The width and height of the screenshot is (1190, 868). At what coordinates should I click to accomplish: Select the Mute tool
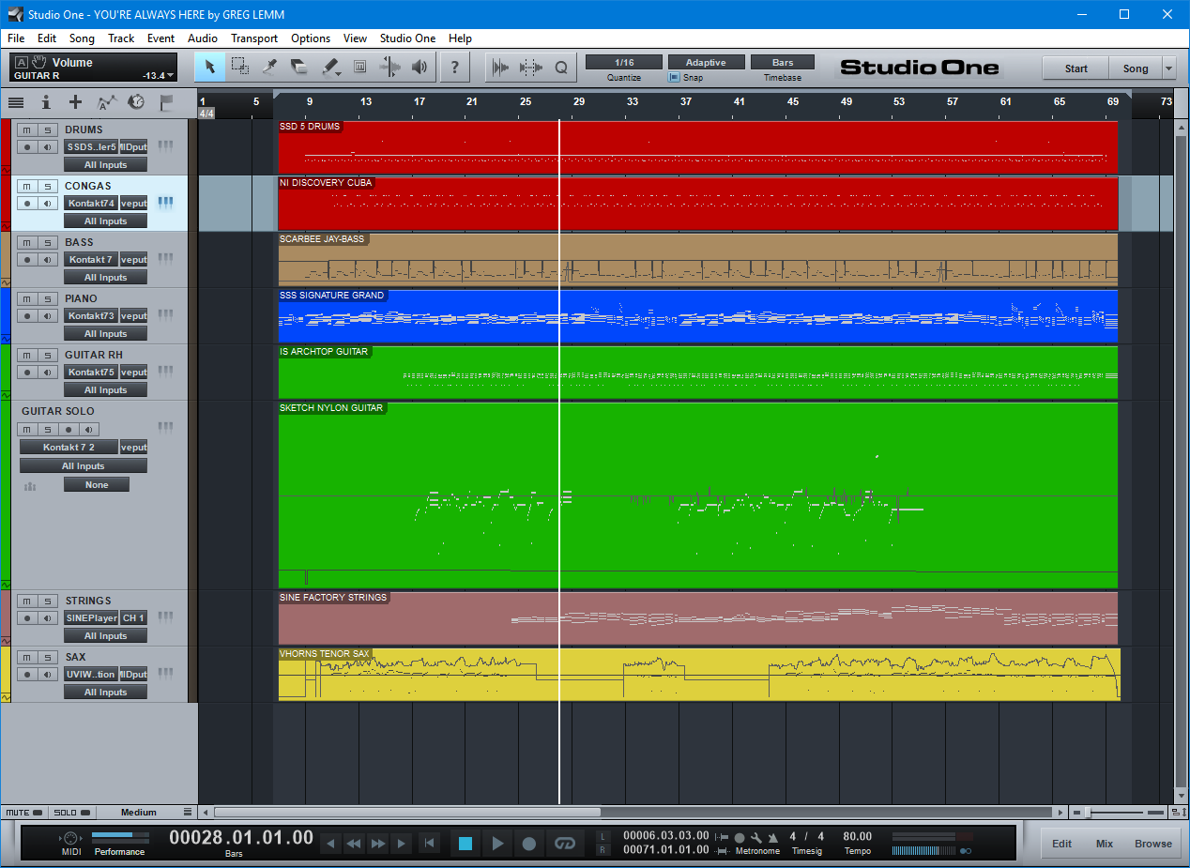tap(359, 67)
